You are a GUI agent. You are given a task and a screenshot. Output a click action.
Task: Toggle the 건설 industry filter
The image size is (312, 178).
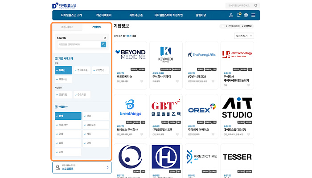click(68, 134)
